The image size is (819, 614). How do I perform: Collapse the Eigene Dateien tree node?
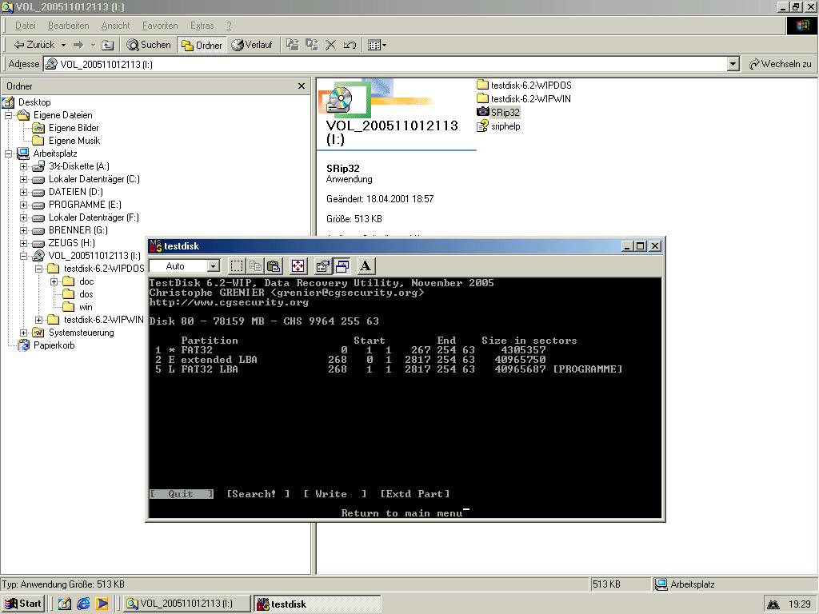click(8, 115)
